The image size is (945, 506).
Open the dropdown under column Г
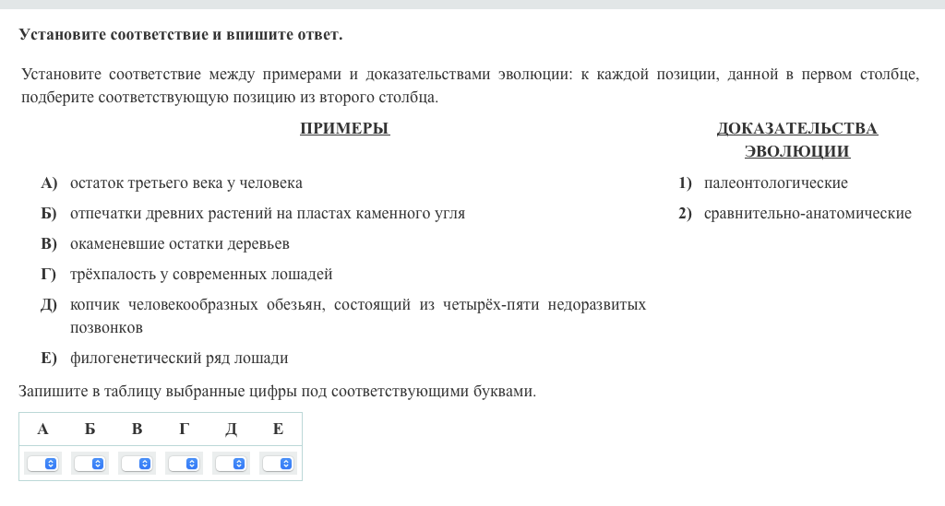click(x=184, y=464)
